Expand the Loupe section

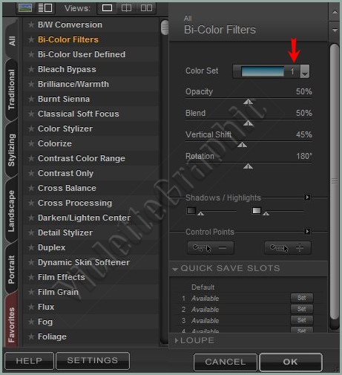pyautogui.click(x=176, y=341)
